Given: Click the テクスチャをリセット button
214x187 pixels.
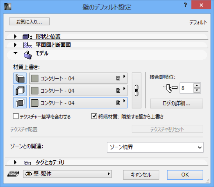Looking at the screenshot, I should pos(167,129).
